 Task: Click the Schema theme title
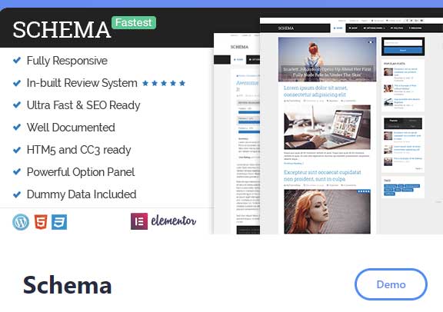(x=68, y=285)
